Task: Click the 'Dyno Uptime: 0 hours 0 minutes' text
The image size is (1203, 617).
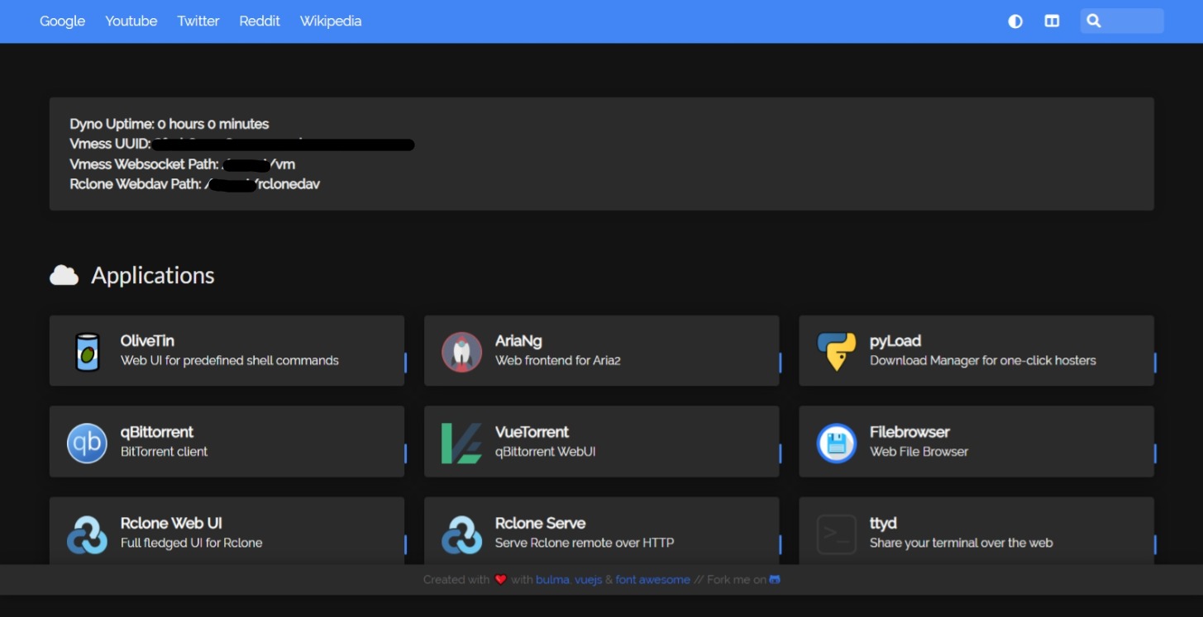Action: point(169,124)
